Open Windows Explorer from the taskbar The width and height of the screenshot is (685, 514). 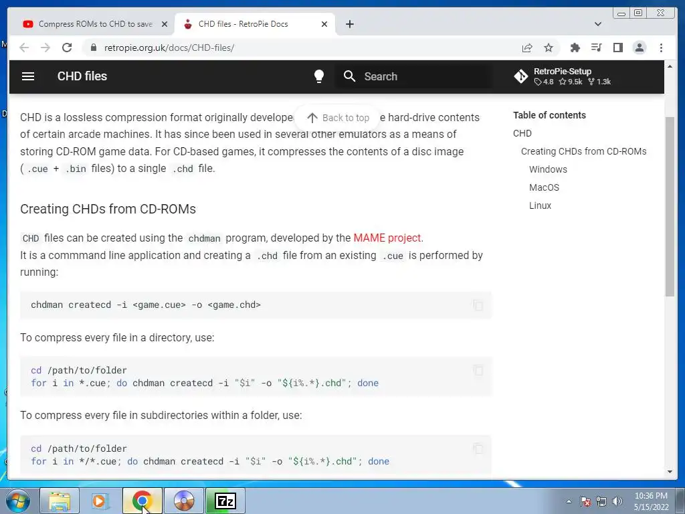(60, 501)
